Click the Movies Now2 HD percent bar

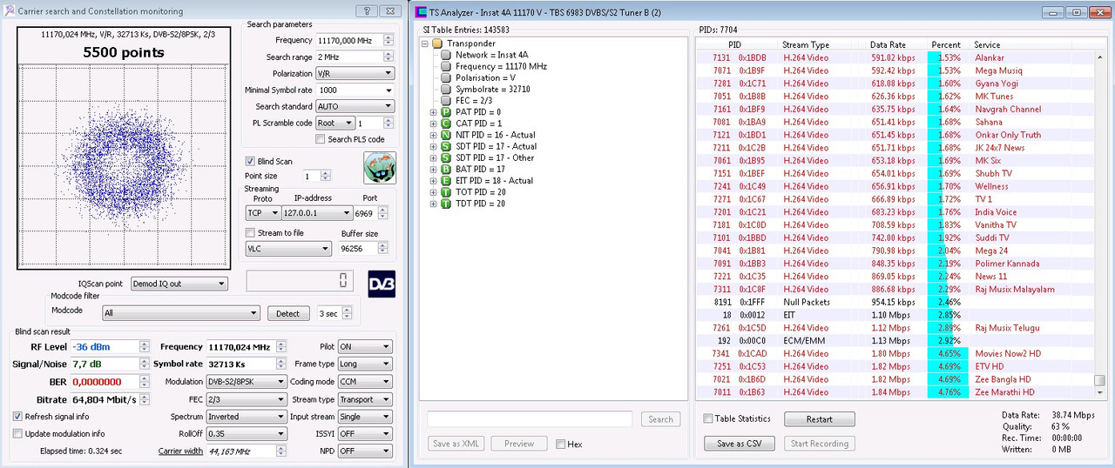pos(948,354)
